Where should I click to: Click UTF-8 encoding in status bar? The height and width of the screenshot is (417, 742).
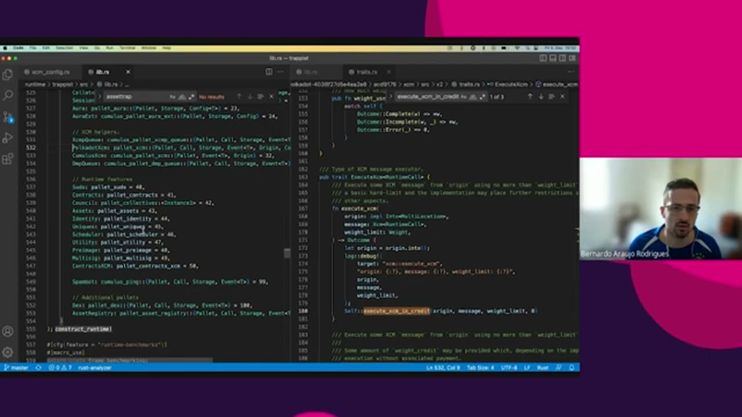pyautogui.click(x=508, y=368)
